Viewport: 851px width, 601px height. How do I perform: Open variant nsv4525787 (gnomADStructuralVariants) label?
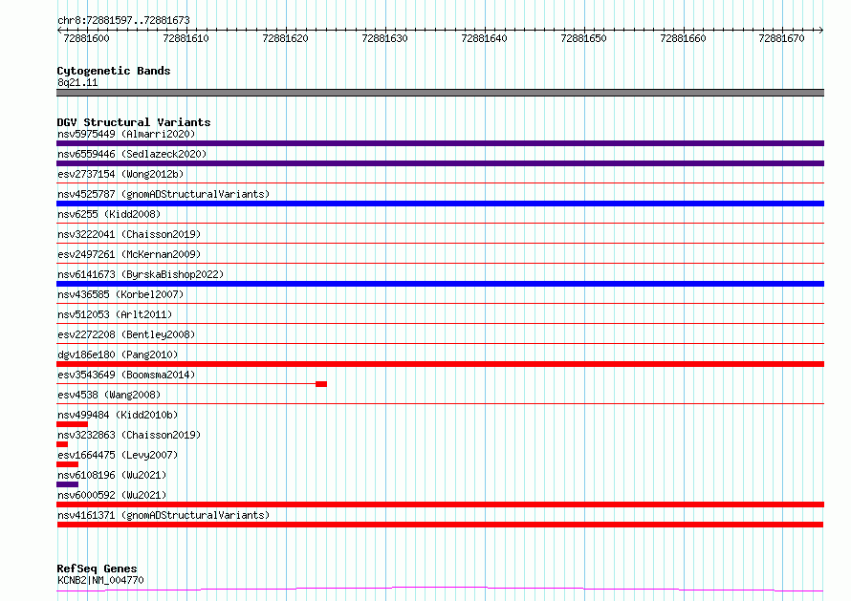(x=164, y=194)
